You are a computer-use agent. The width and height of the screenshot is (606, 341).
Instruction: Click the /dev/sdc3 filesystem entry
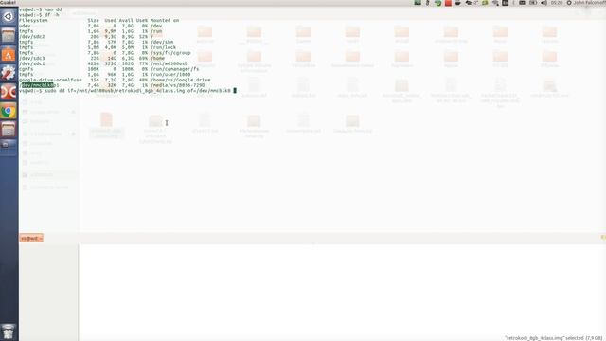coord(32,58)
